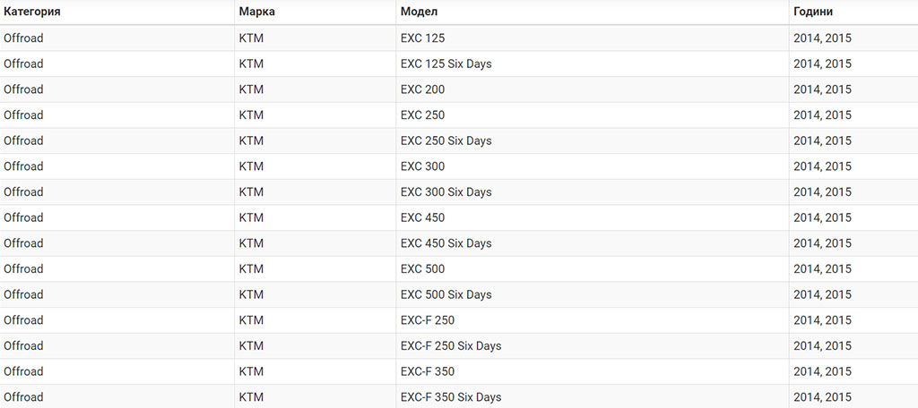Click the EXC-F 250 Six Days model cell
The height and width of the screenshot is (408, 918).
pos(593,346)
